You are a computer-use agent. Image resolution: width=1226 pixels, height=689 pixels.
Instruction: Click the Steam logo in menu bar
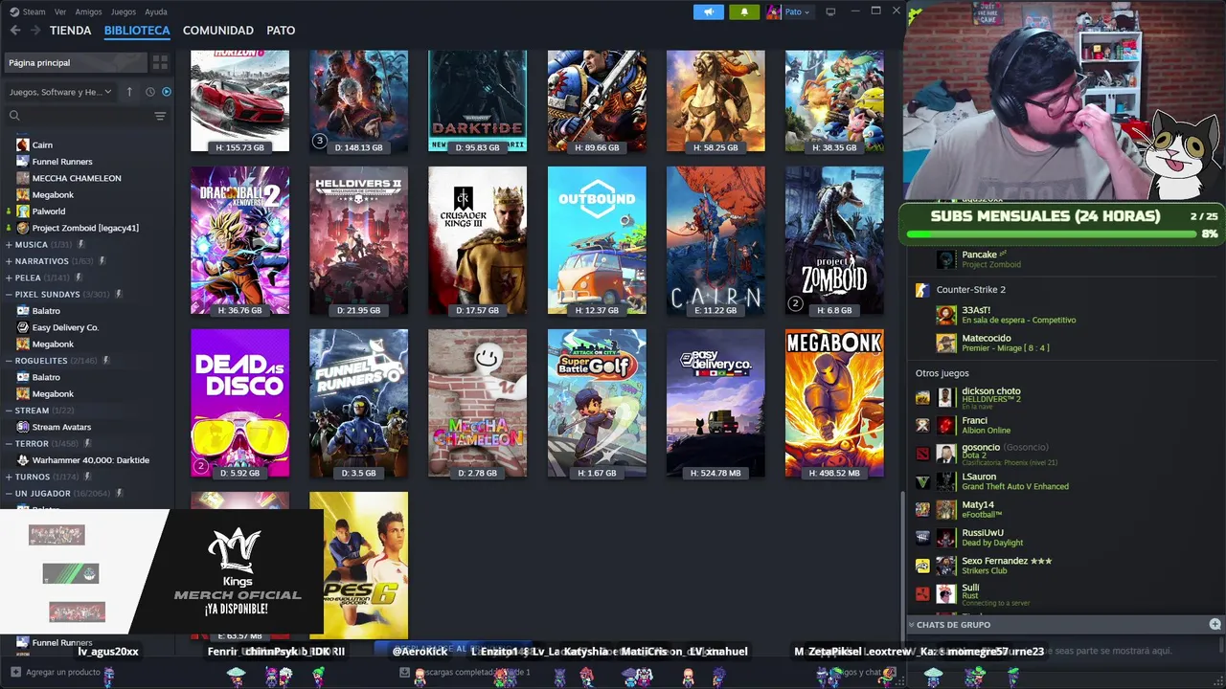14,11
